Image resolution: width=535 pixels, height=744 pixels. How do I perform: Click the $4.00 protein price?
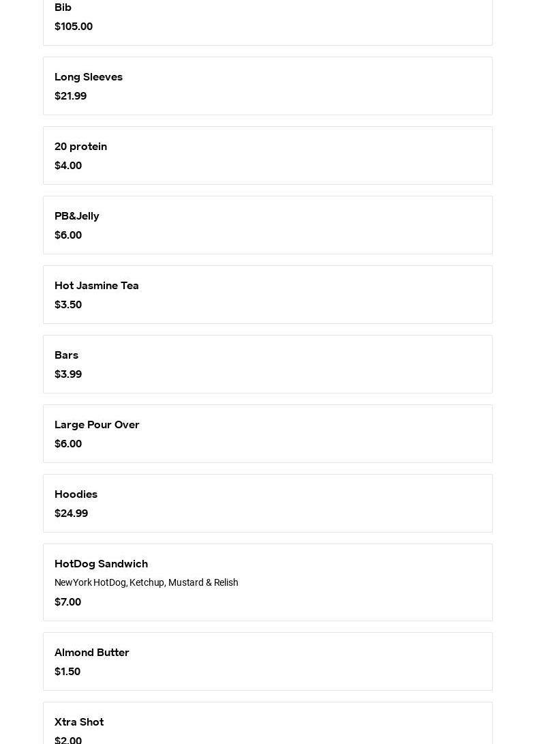point(68,166)
